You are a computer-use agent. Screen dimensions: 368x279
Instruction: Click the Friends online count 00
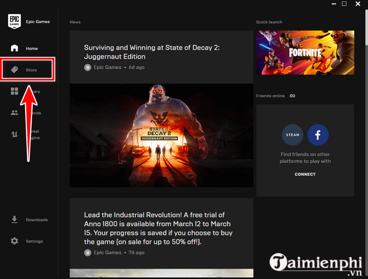pos(292,96)
